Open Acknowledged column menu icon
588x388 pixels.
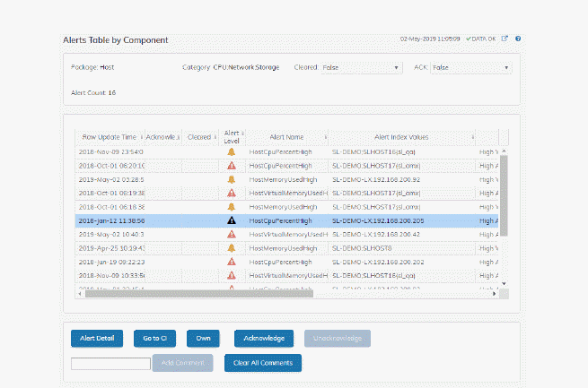[x=178, y=137]
